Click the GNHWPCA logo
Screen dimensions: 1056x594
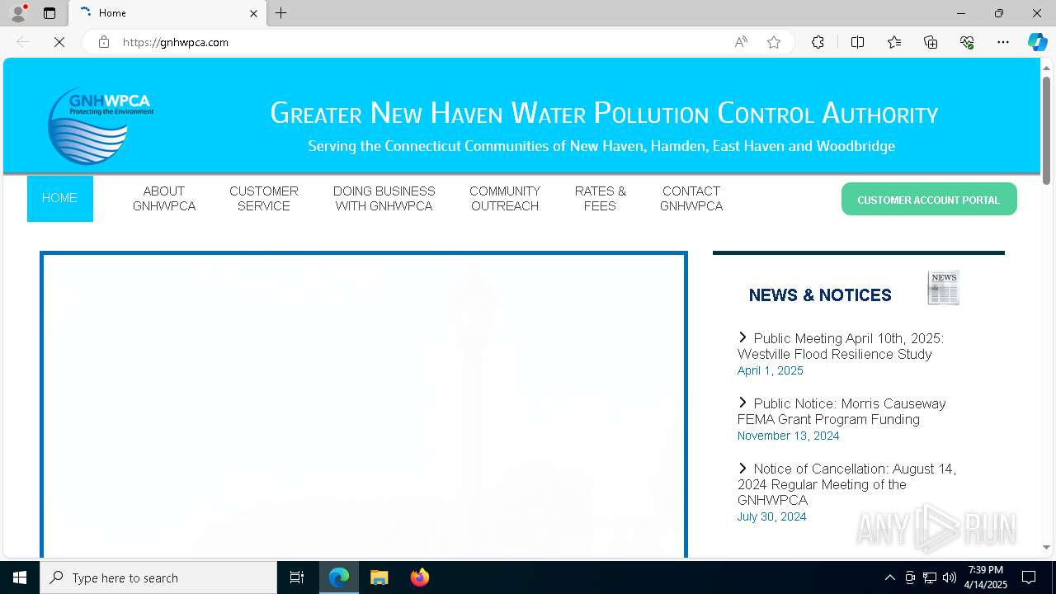100,125
